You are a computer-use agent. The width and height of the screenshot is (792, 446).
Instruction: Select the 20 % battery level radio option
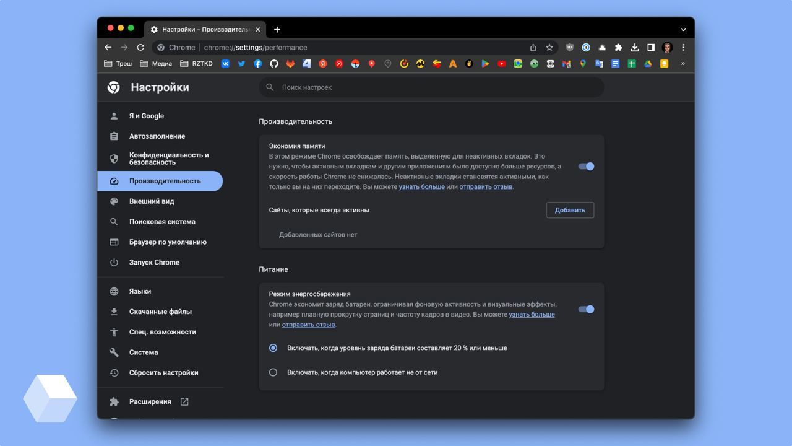click(273, 348)
